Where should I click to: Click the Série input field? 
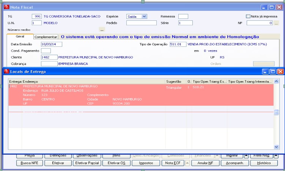point(186,23)
